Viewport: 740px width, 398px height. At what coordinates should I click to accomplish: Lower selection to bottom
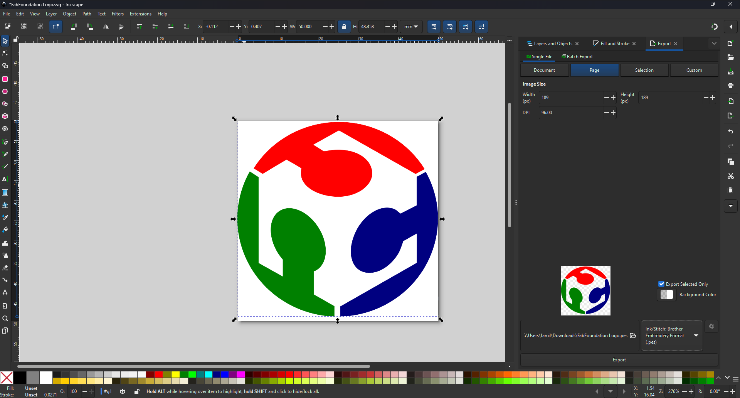pyautogui.click(x=187, y=27)
